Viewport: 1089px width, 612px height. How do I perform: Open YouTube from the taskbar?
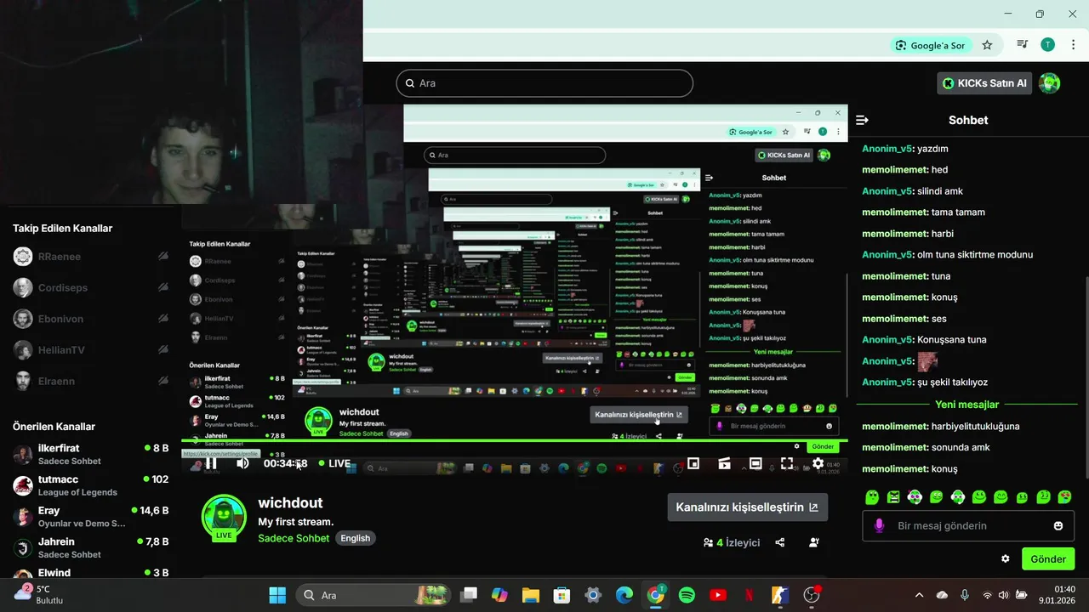tap(718, 595)
